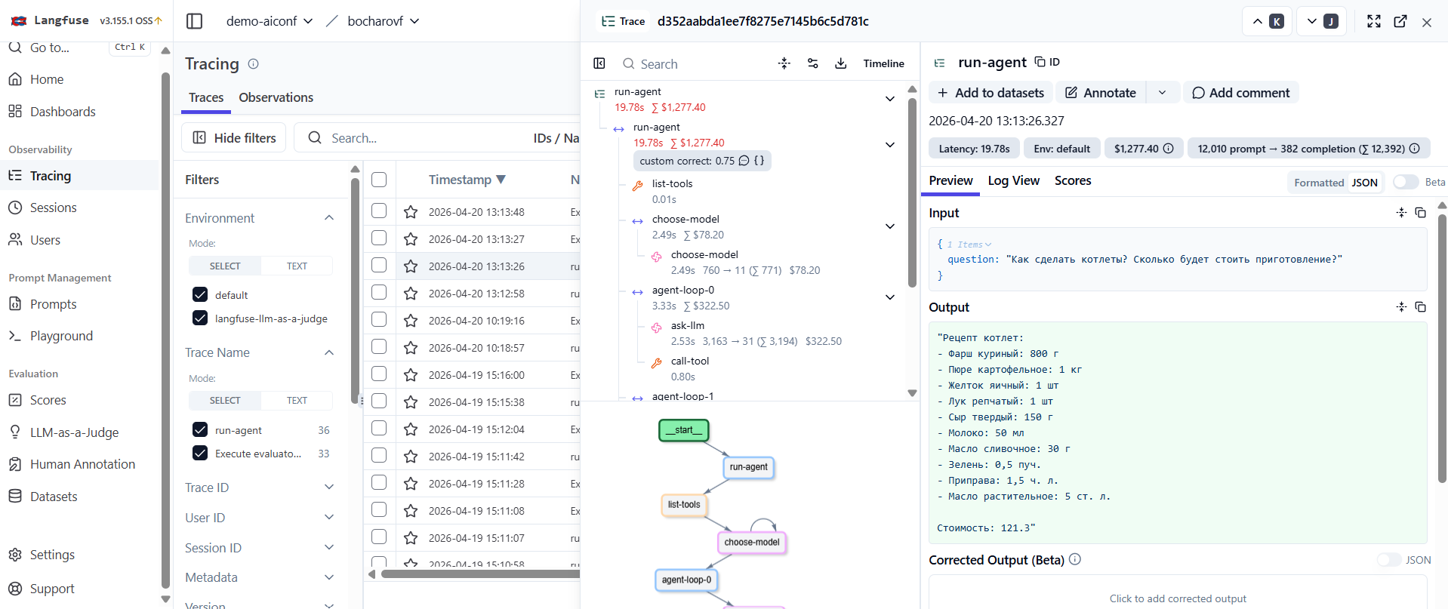Copy the Output content

(x=1420, y=306)
